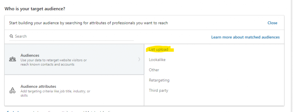Expand the Audiences chevron arrow

pos(139,59)
